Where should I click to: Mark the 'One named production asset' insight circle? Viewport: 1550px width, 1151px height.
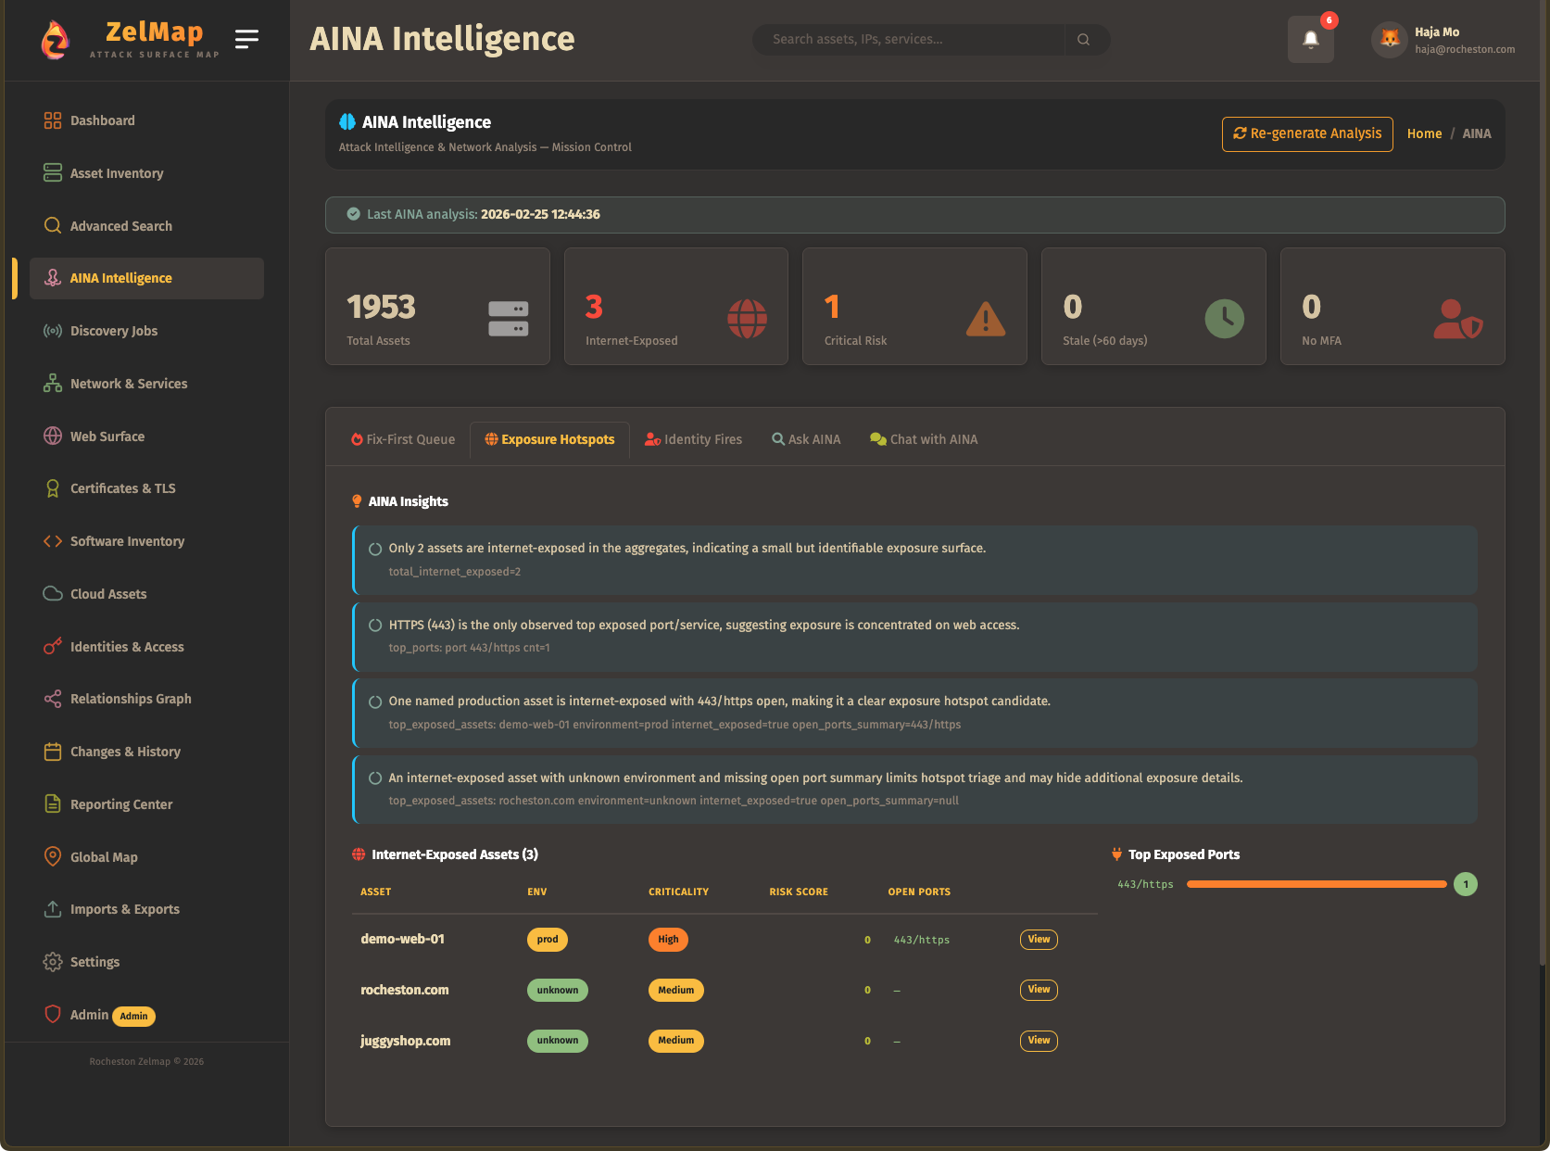(x=375, y=702)
